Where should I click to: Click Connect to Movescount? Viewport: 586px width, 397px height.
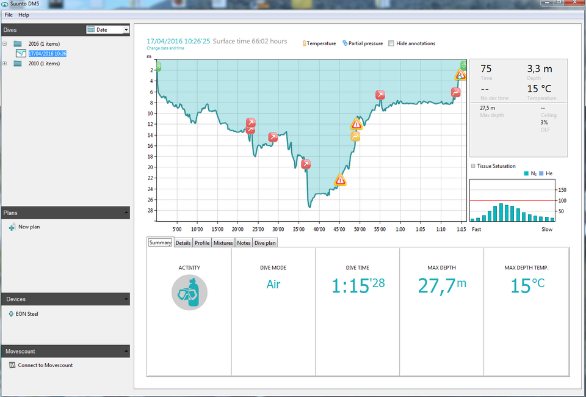click(45, 365)
